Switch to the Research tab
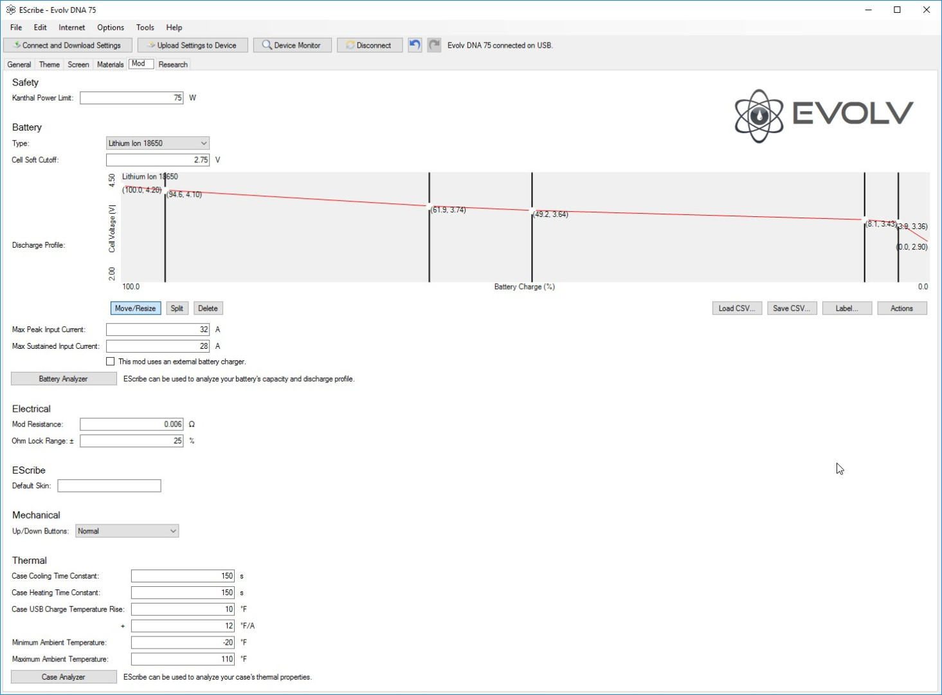This screenshot has height=695, width=942. click(173, 64)
